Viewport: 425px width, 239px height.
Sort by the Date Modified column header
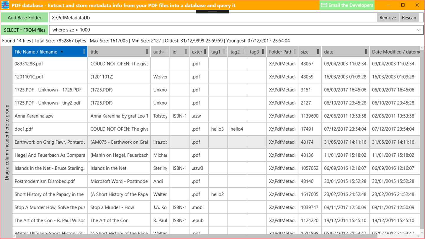point(395,52)
